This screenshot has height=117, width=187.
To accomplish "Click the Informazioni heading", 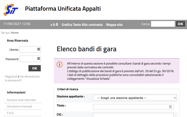I will (x=16, y=92).
